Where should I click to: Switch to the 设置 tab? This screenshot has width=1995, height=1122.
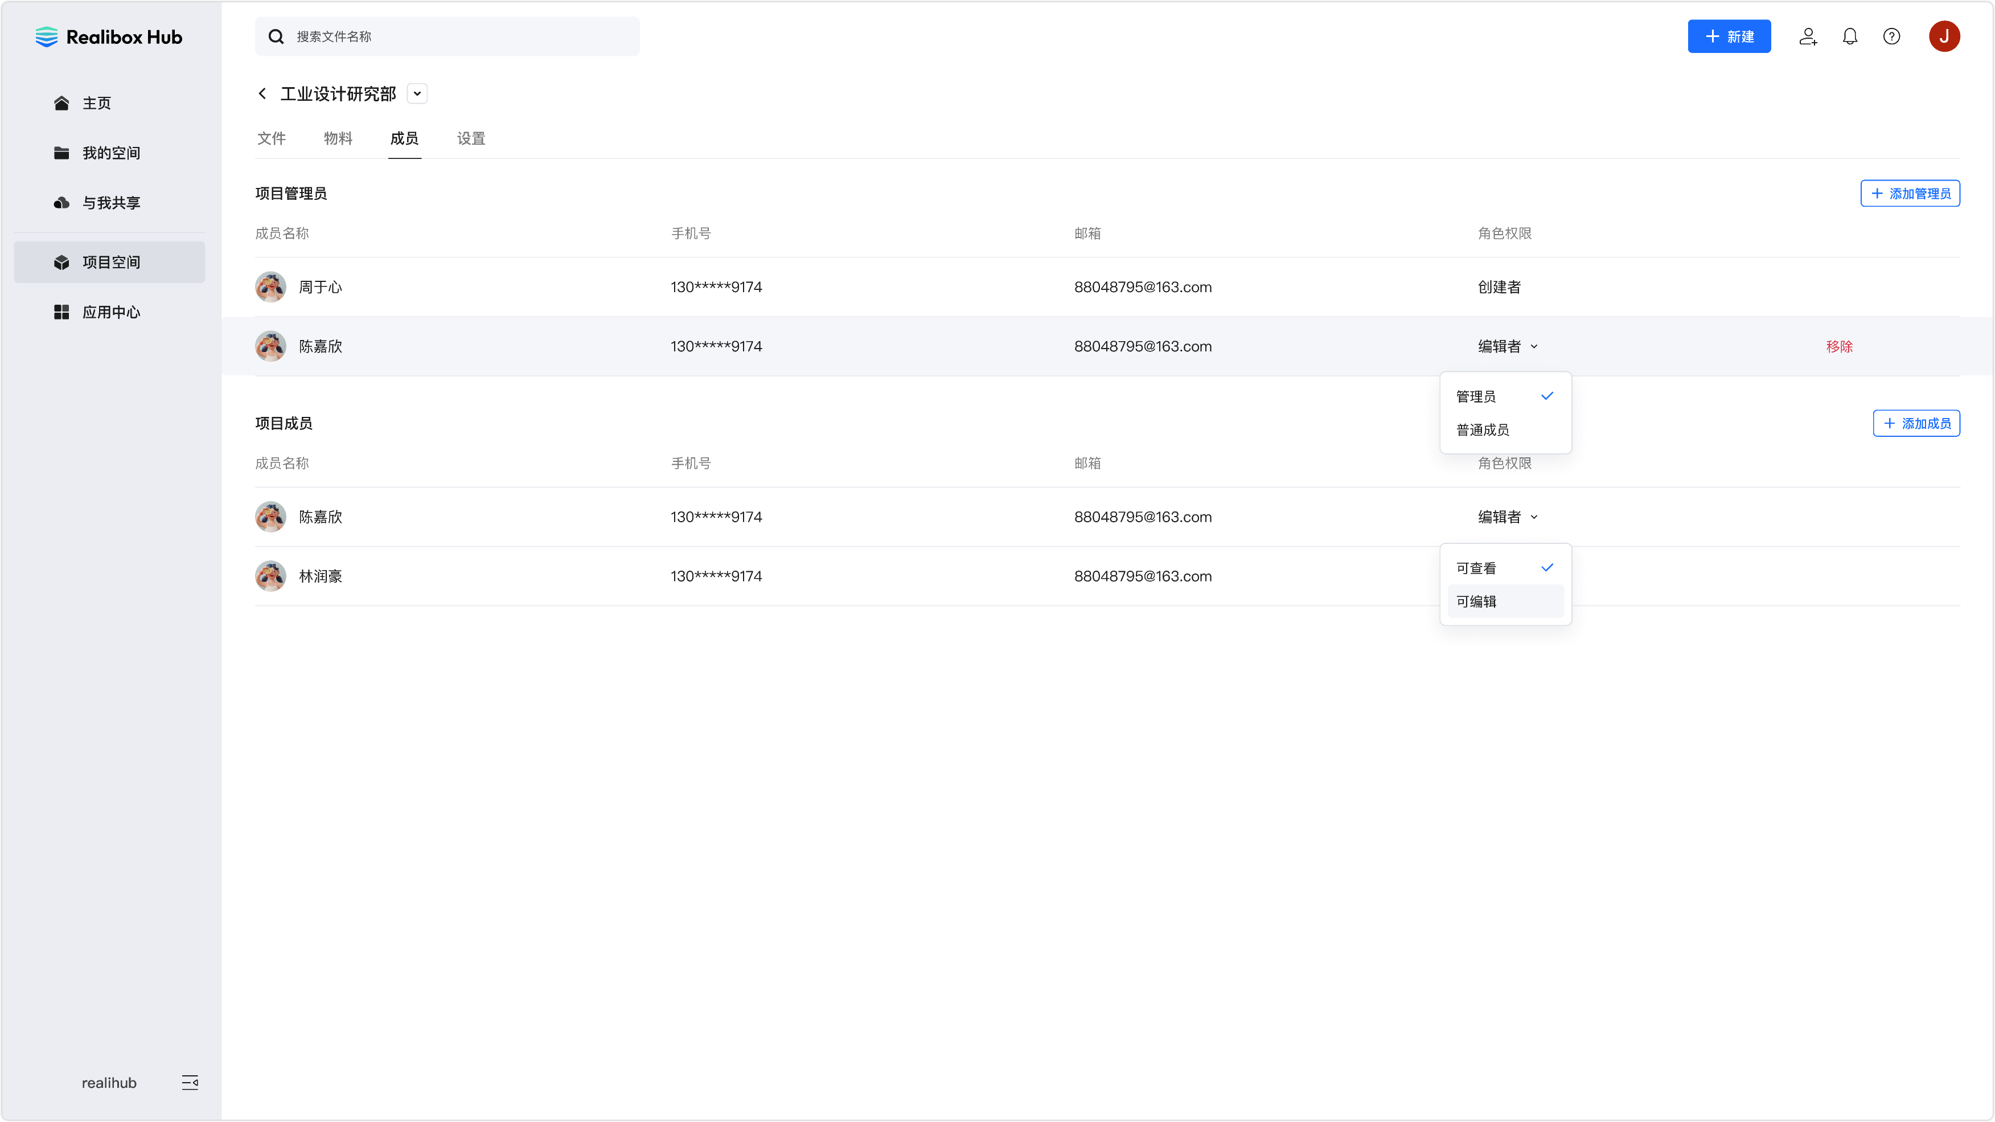(471, 139)
